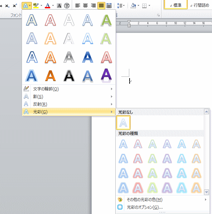Viewport: 212px width, 214px height.
Task: Apply the yellow text highlight
Action: 36,6
